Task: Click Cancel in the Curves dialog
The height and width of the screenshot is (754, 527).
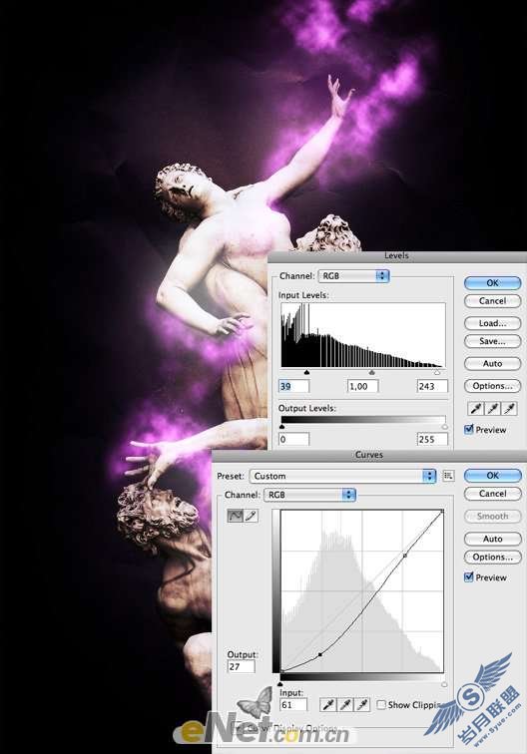Action: point(492,494)
